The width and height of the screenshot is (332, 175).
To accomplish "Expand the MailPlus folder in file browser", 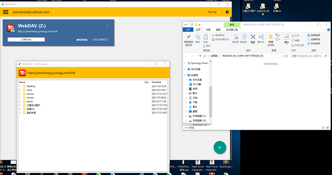I will pos(20,87).
